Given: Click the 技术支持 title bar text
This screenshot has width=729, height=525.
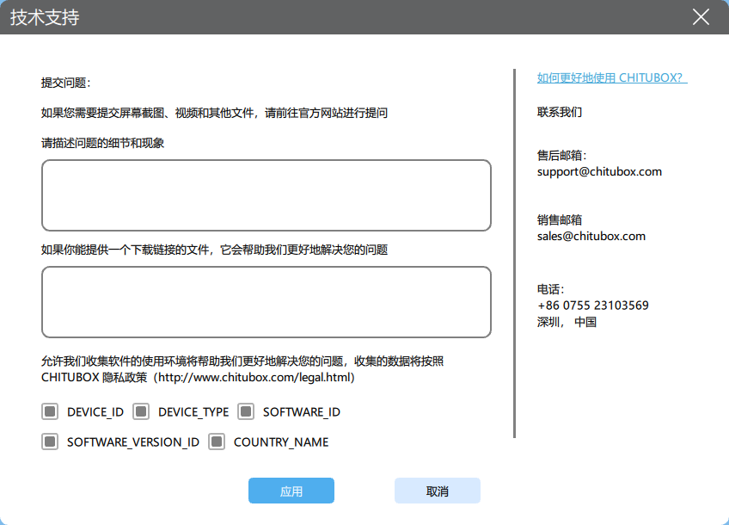Looking at the screenshot, I should pos(45,17).
